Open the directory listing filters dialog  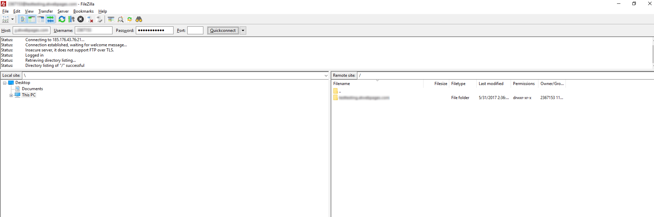(111, 20)
